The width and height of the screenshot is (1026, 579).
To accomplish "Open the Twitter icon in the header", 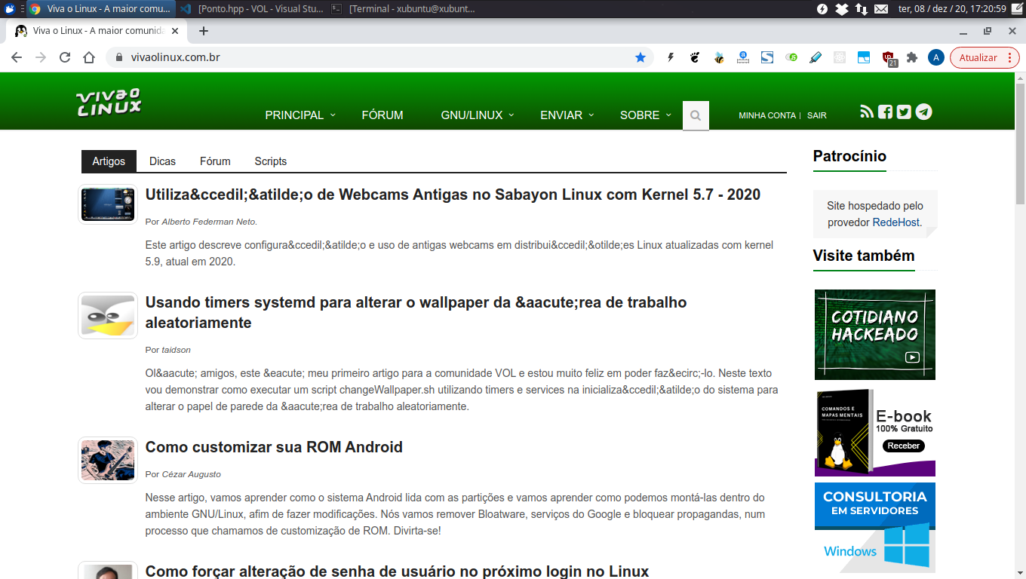I will pyautogui.click(x=904, y=112).
